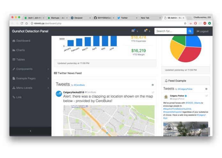This screenshot has width=222, height=158.
Task: Click the green slice of the pie chart
Action: point(180,40)
